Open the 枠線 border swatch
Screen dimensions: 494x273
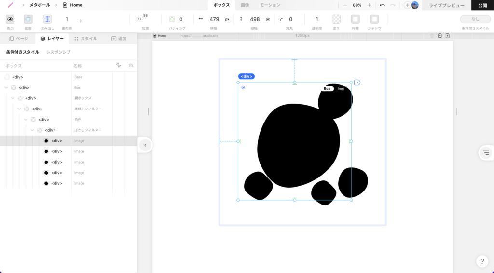356,19
